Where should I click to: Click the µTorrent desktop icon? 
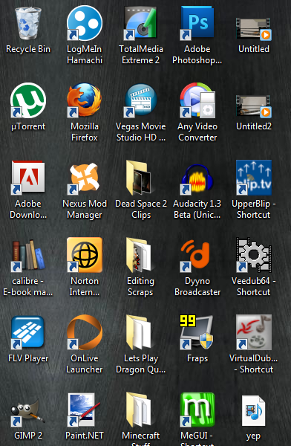pos(28,100)
